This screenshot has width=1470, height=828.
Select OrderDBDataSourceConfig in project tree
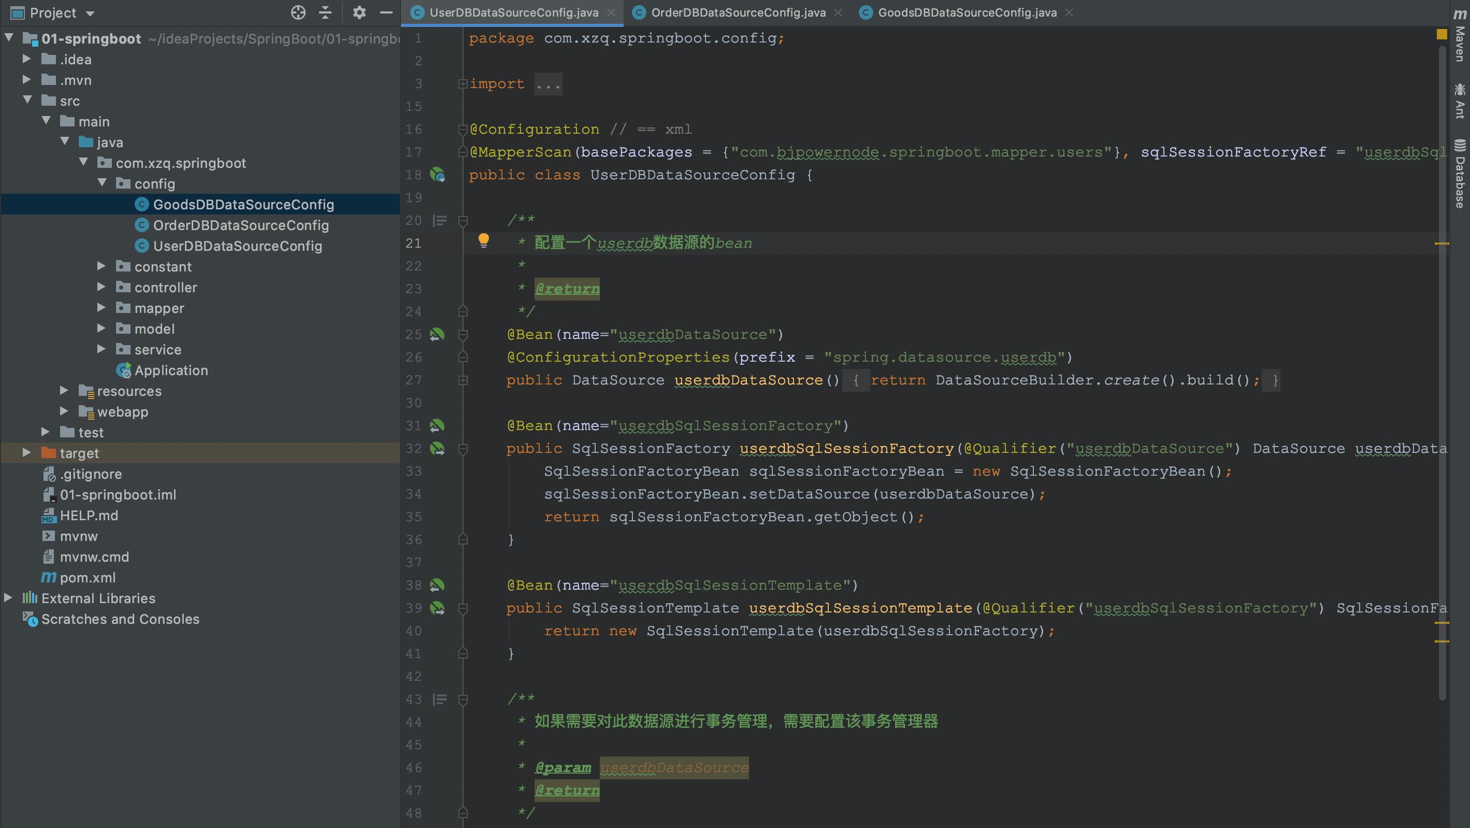pos(240,225)
